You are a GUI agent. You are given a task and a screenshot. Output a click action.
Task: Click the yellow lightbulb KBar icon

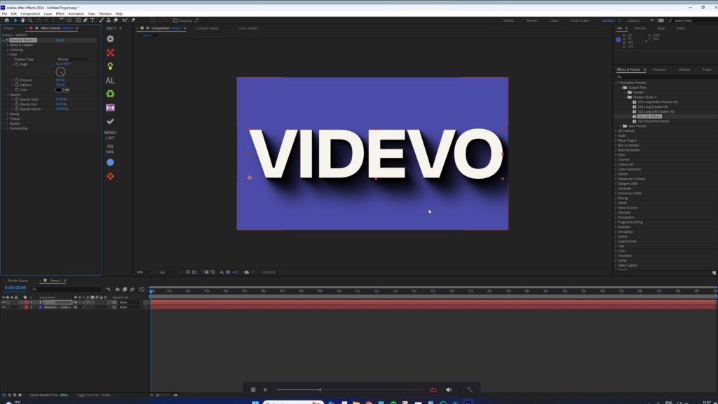(x=110, y=67)
